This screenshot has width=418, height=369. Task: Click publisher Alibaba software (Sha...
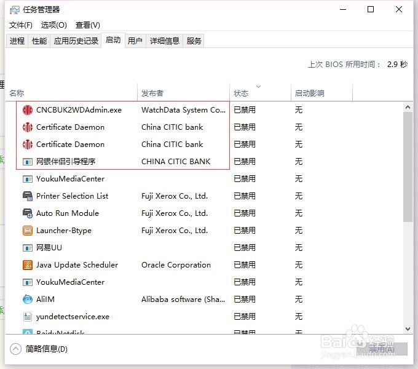183,299
